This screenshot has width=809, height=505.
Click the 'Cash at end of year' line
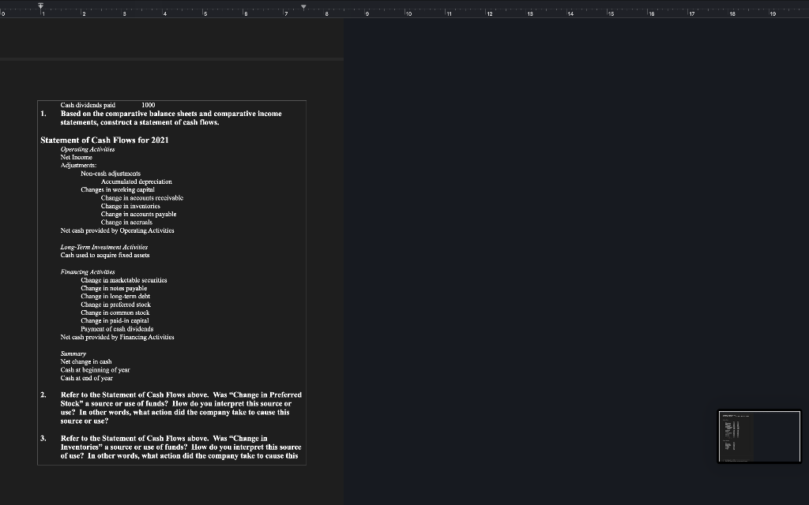86,378
